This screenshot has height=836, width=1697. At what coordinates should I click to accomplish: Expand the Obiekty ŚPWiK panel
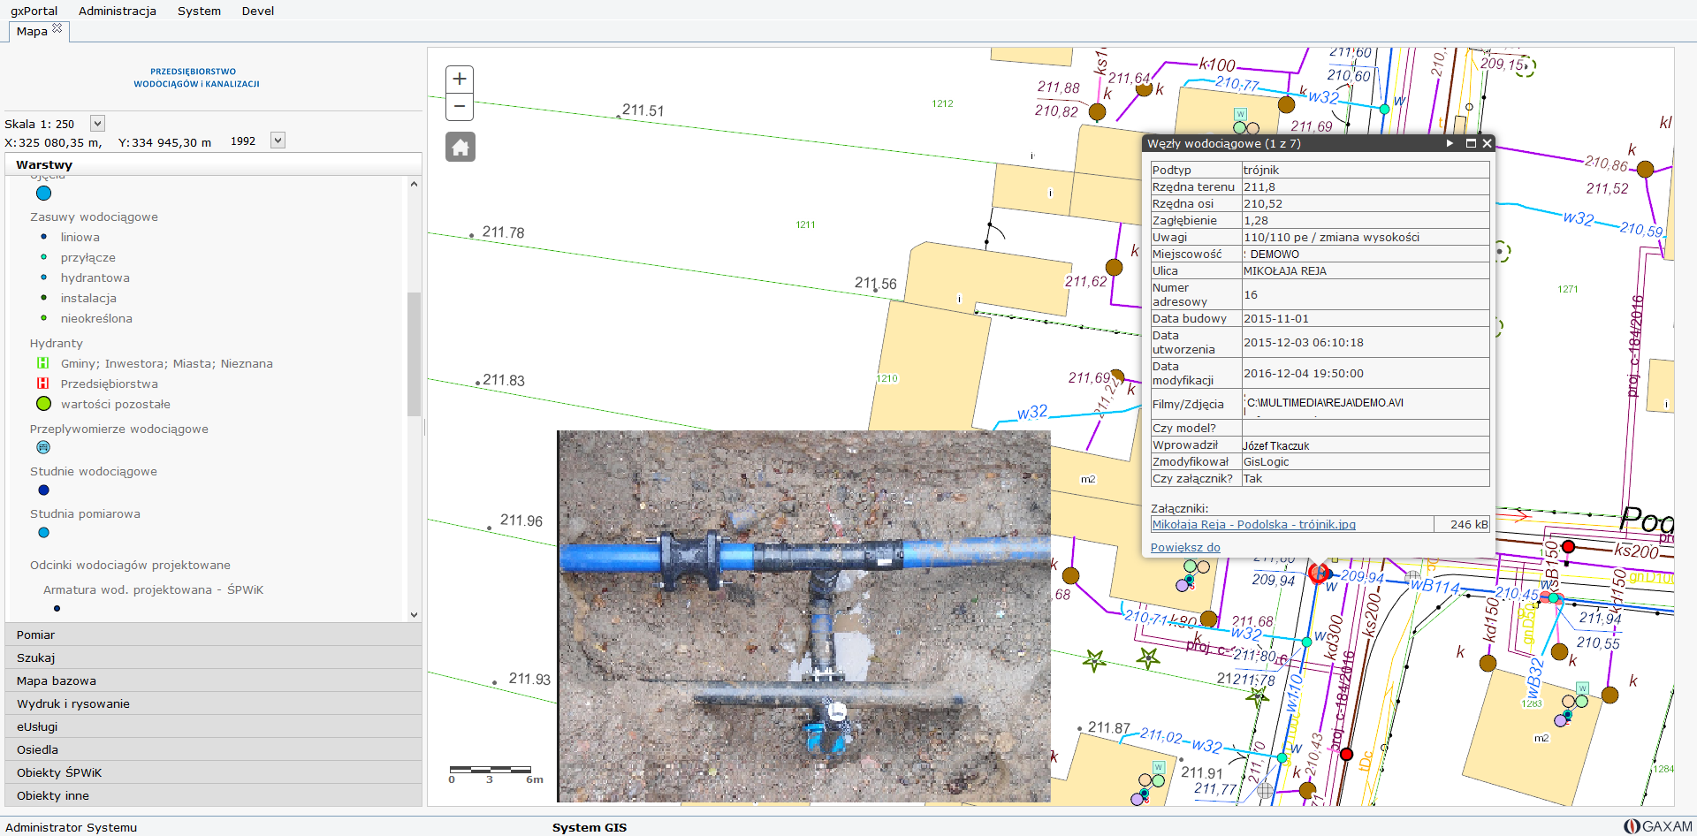pos(213,772)
